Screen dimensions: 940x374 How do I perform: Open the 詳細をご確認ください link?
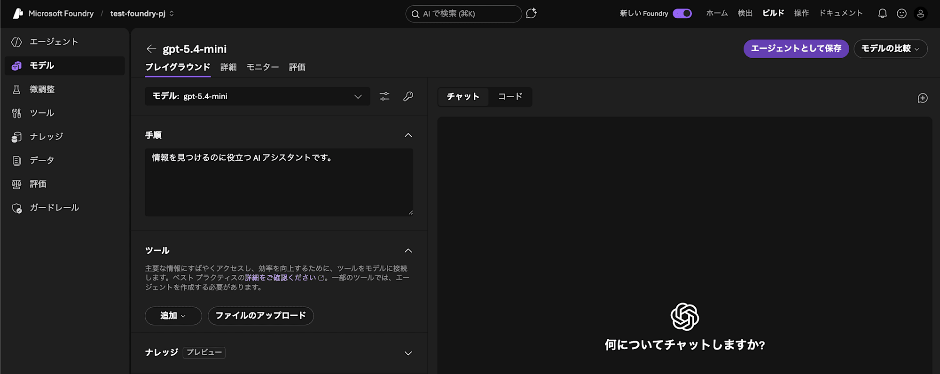(x=281, y=278)
